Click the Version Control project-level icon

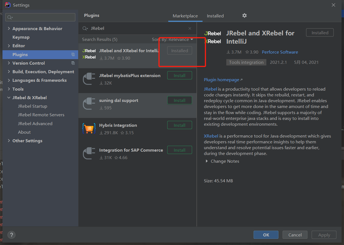click(x=73, y=63)
